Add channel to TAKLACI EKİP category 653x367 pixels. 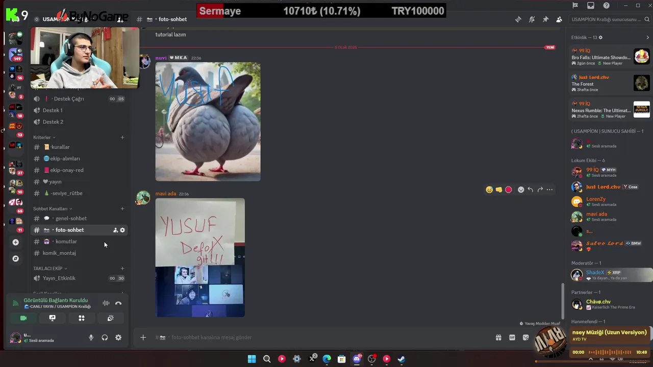click(122, 268)
